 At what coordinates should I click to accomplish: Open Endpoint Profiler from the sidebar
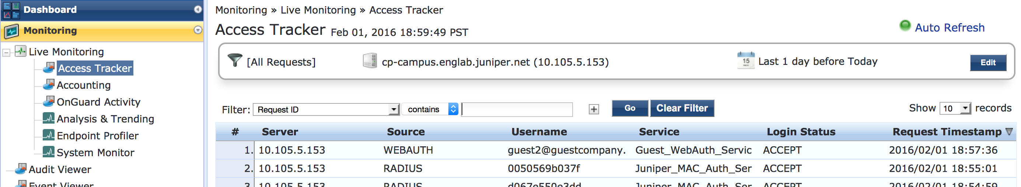coord(98,136)
